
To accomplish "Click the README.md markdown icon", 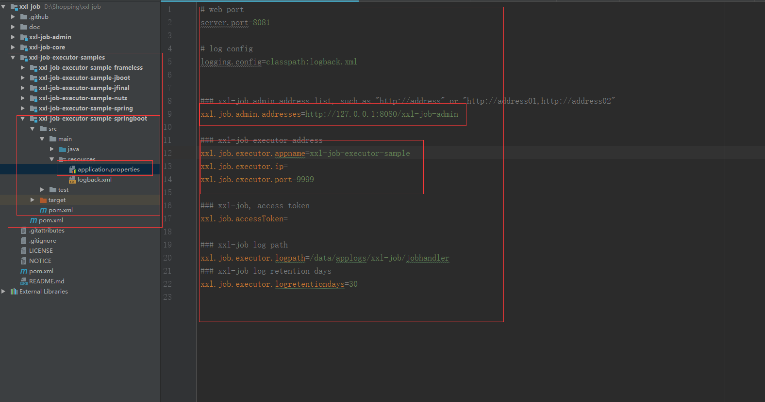I will pos(24,281).
